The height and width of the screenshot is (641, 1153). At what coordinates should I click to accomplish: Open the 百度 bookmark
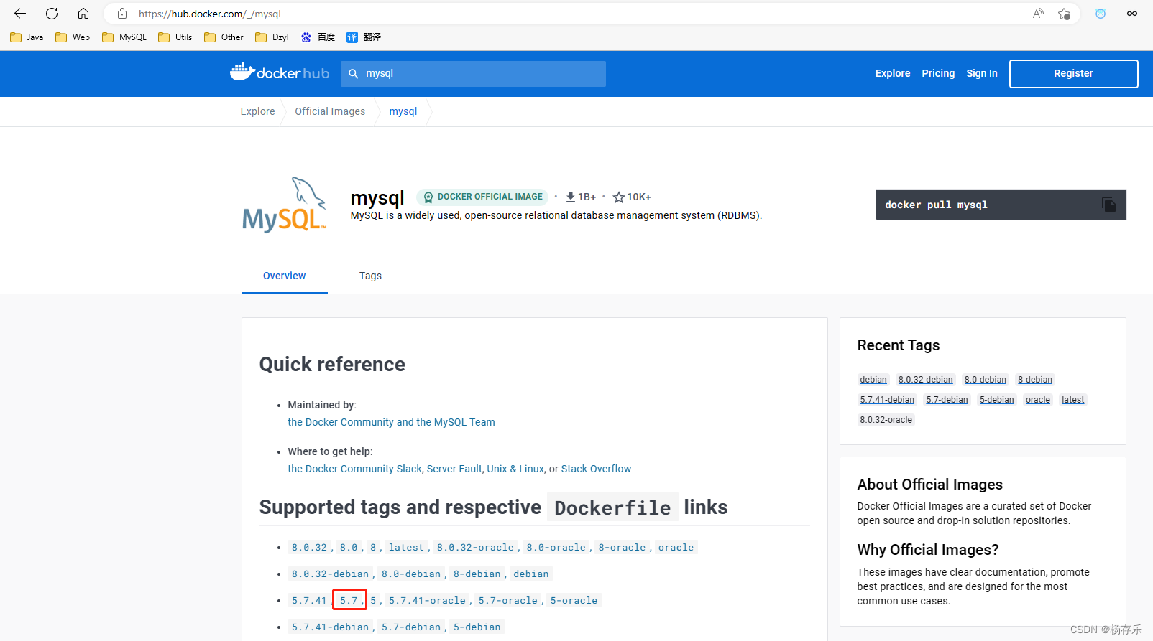(x=318, y=37)
